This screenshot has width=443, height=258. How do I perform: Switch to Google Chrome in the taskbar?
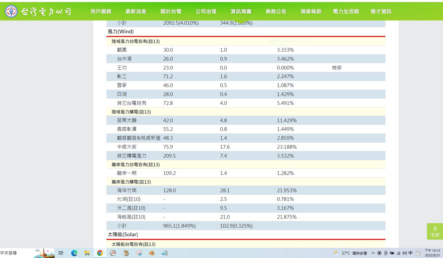coord(100,253)
